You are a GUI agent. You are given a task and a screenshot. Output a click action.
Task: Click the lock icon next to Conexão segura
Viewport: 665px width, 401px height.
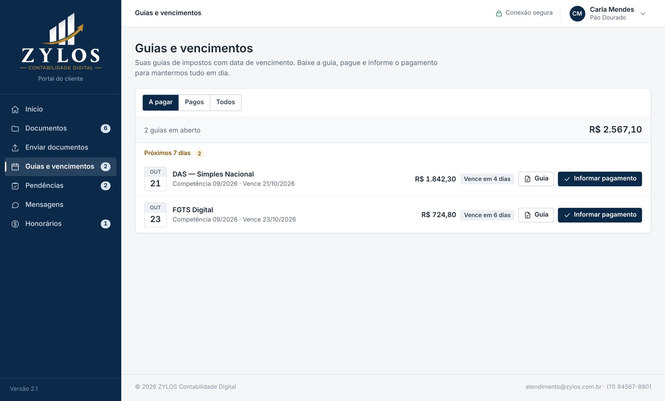(499, 13)
